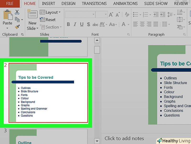
Task: Open the Copy dropdown arrow
Action: 22,20
